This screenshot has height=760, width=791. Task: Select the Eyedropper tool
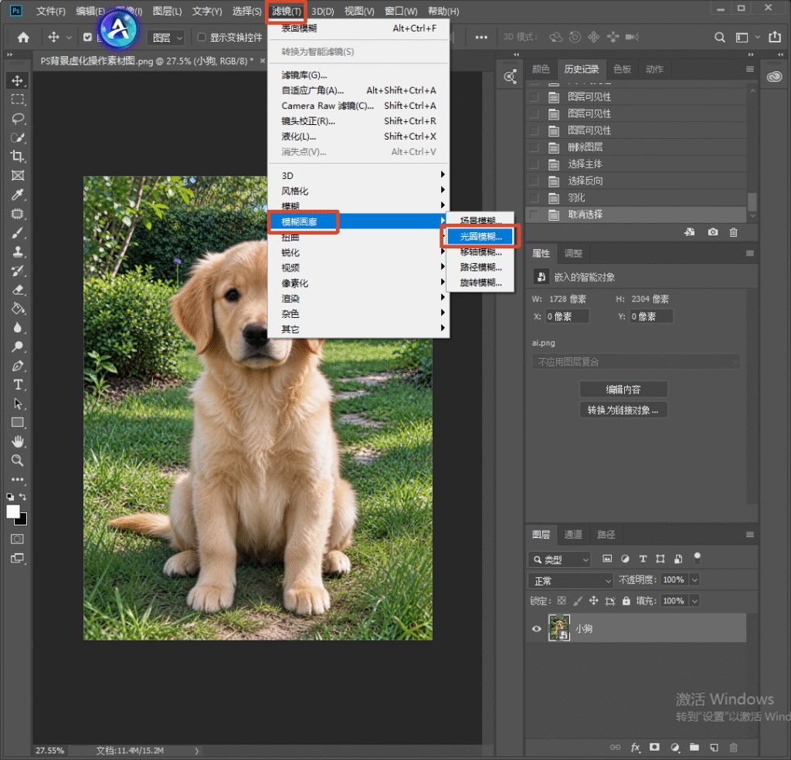(x=18, y=194)
